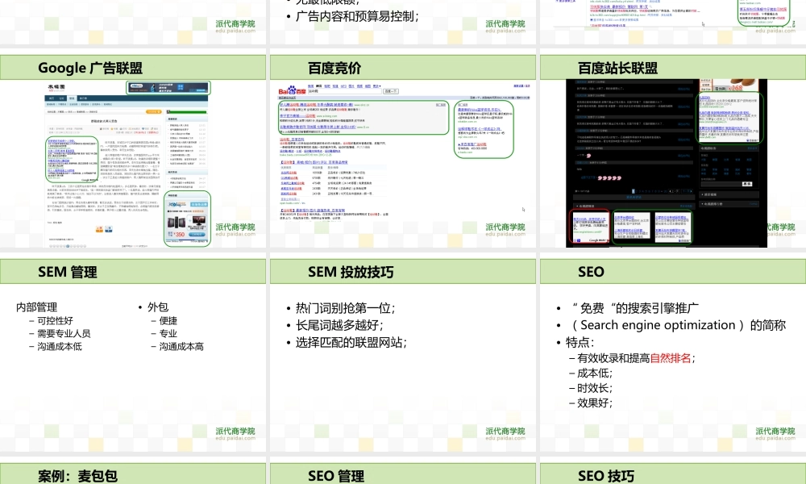
Task: Open the 搜索设置 options at the Baidu page corner
Action: click(x=517, y=86)
